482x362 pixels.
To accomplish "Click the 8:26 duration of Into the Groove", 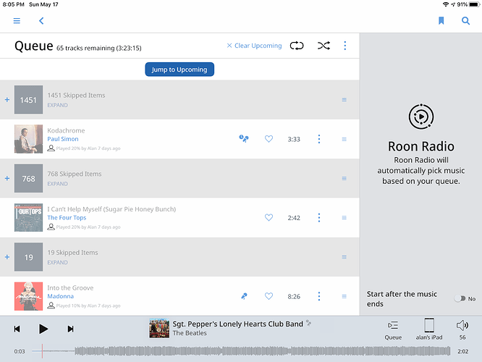I will [294, 297].
